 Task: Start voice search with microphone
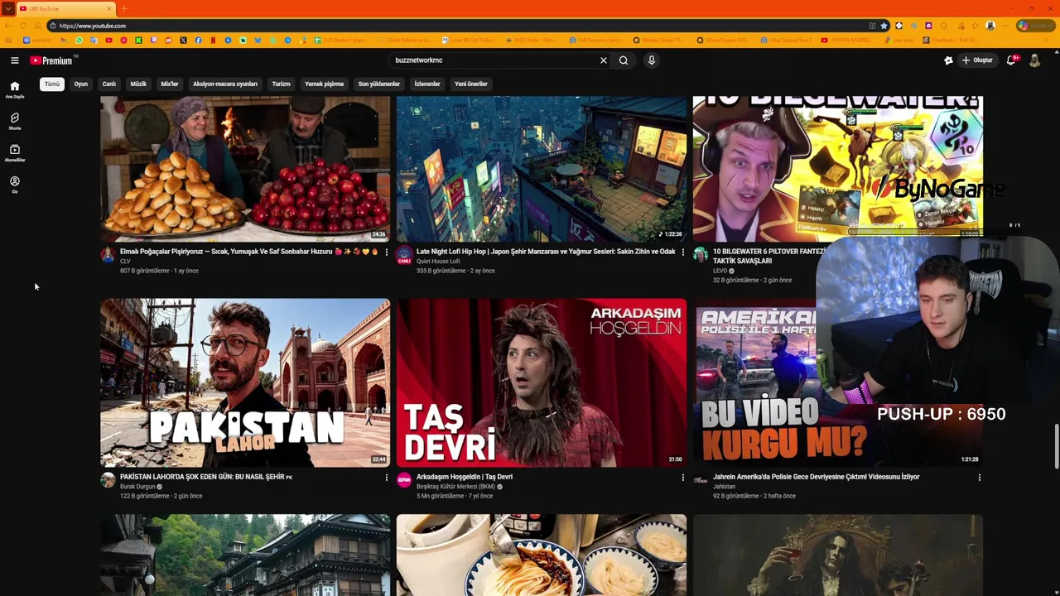[652, 60]
